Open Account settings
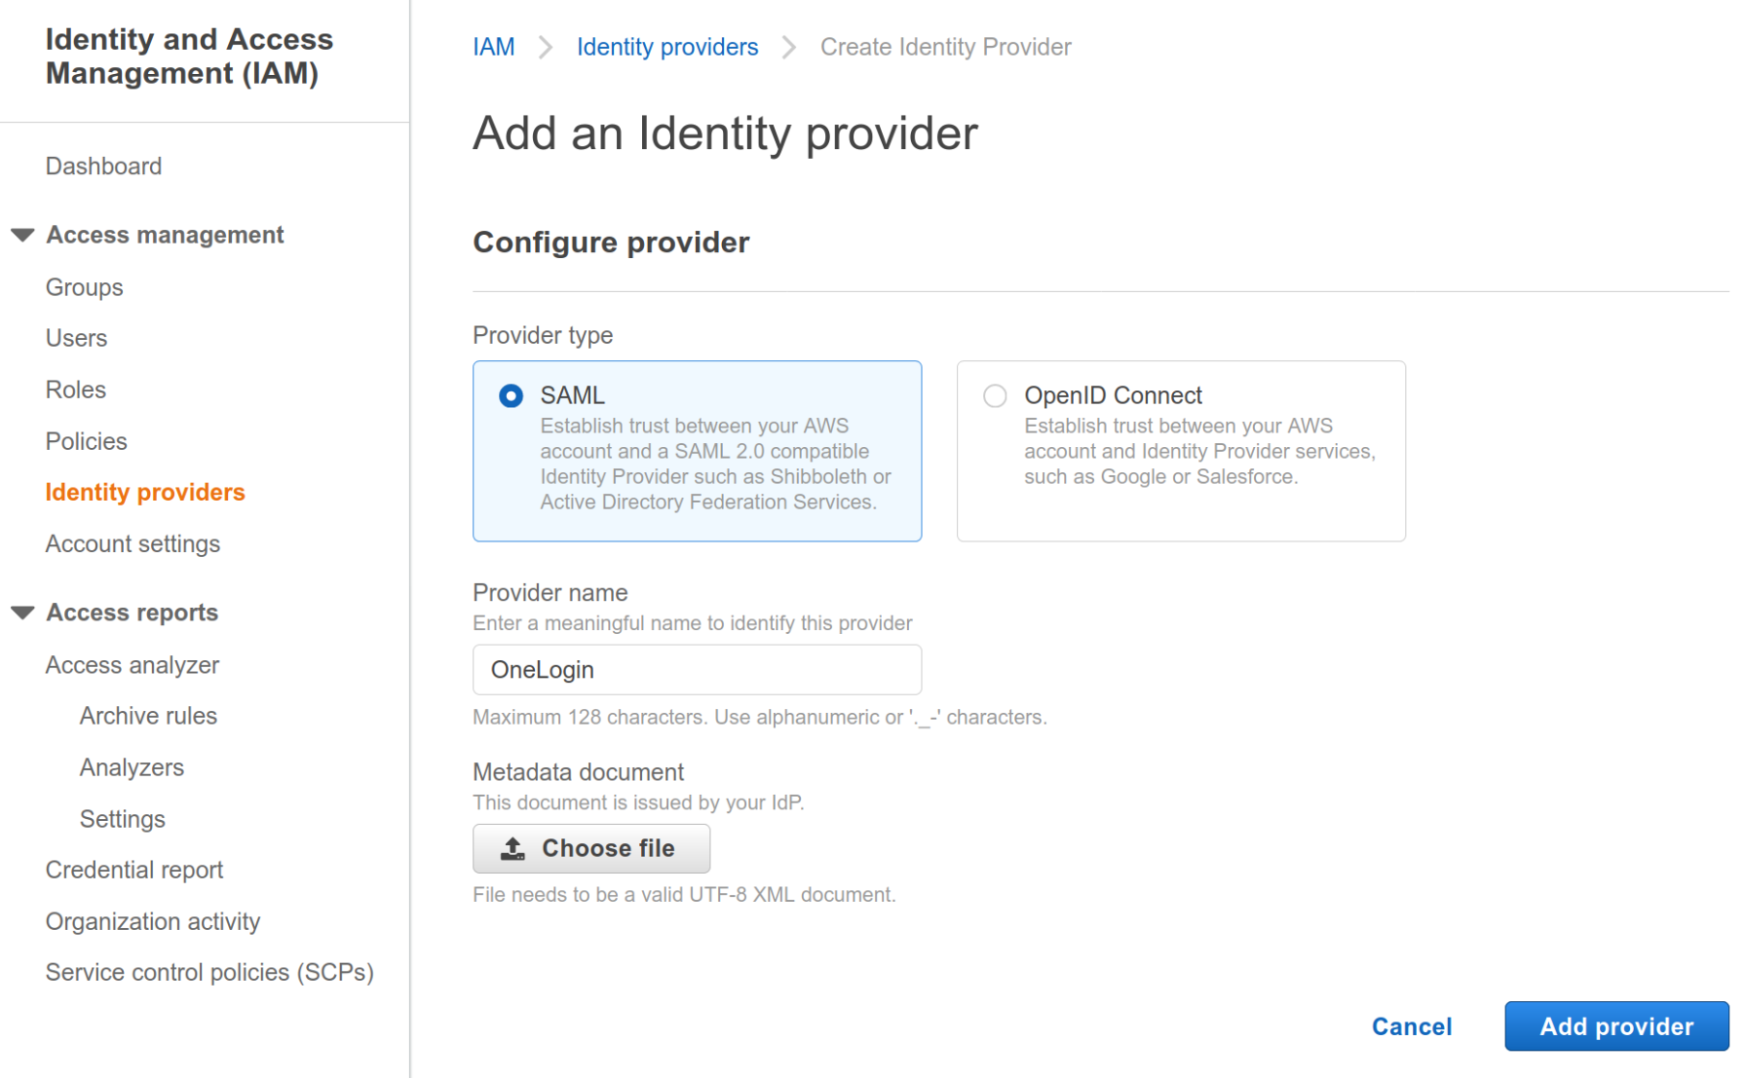Screen dimensions: 1746x1079 coord(133,543)
